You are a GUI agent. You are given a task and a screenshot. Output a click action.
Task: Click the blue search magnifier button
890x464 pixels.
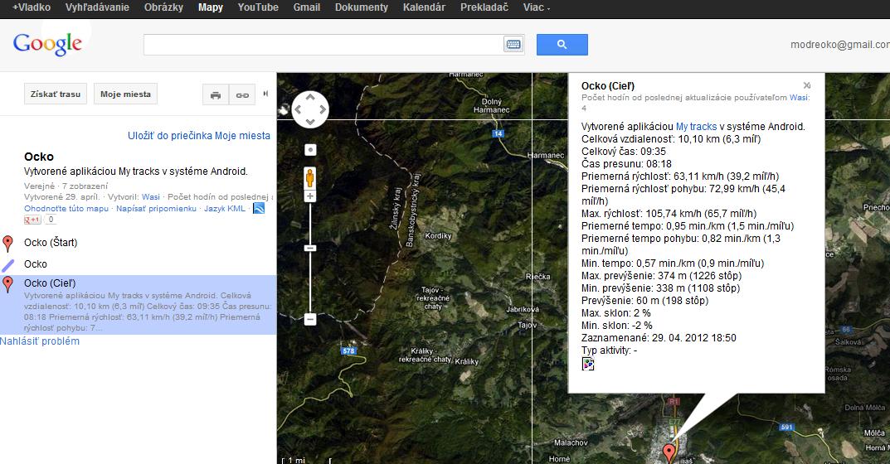point(562,44)
